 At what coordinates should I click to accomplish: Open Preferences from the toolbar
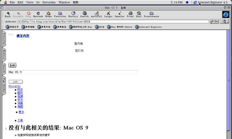tap(151, 15)
